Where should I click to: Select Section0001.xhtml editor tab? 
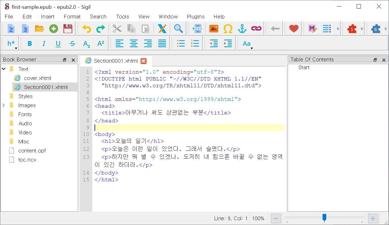116,61
